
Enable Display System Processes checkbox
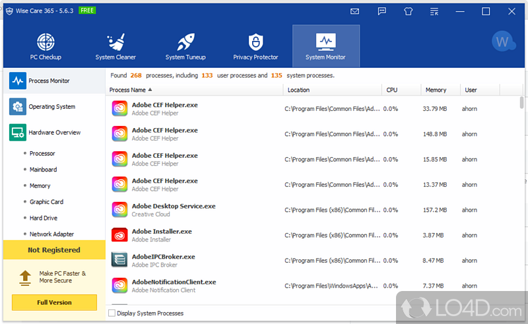[x=112, y=313]
